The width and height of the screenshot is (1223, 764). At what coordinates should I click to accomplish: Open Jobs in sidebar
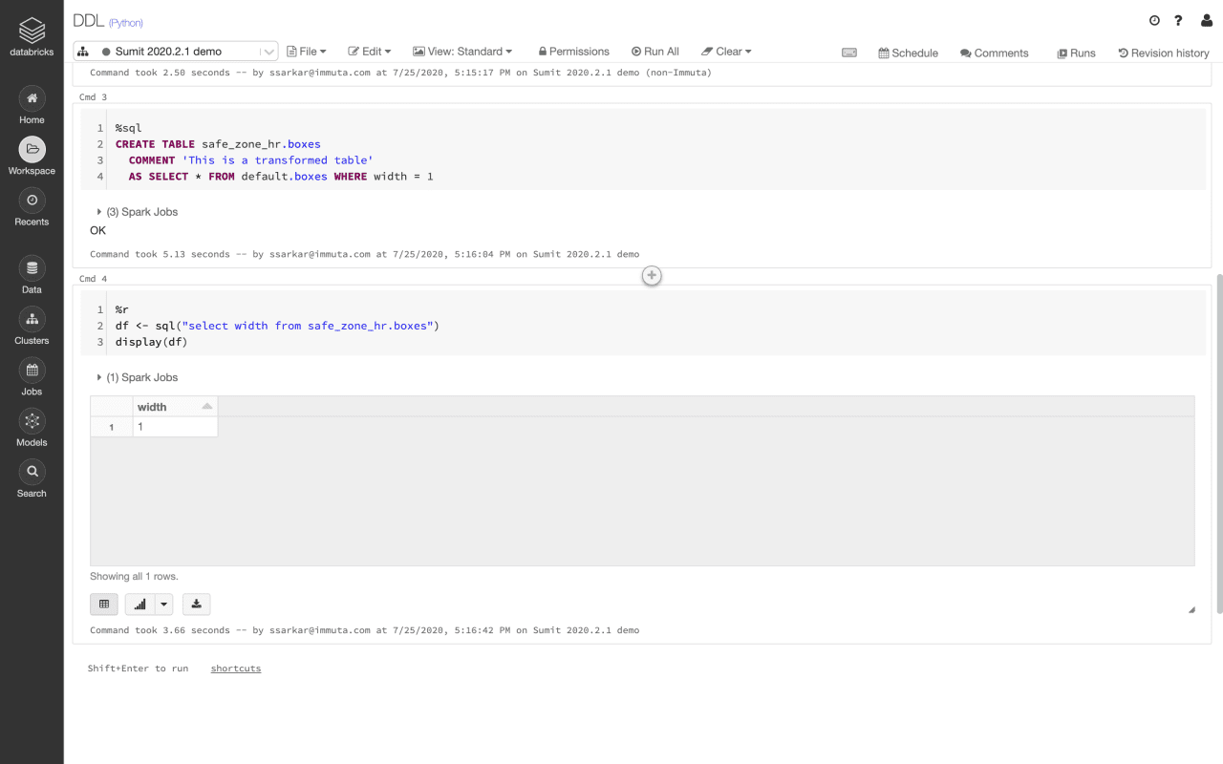[32, 376]
